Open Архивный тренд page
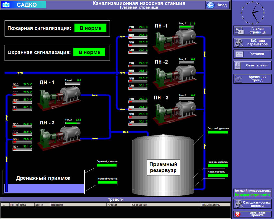The height and width of the screenshot is (219, 274). click(x=252, y=79)
